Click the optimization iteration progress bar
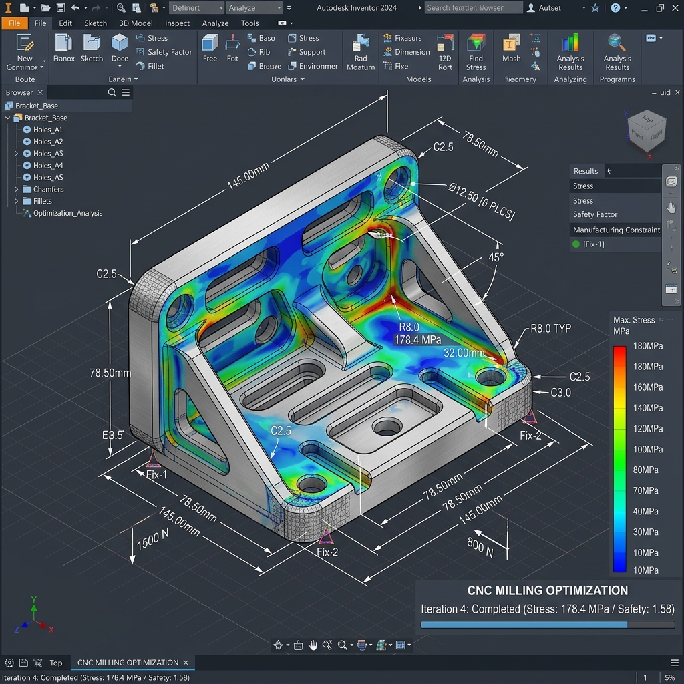The image size is (684, 684). click(x=548, y=625)
